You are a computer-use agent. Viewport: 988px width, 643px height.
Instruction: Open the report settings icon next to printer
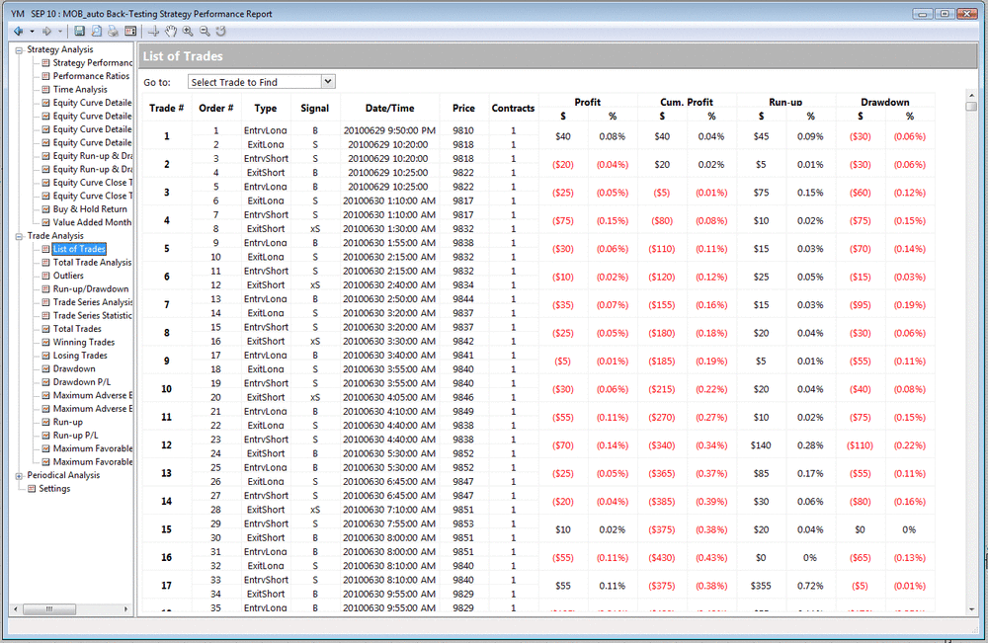[x=130, y=31]
